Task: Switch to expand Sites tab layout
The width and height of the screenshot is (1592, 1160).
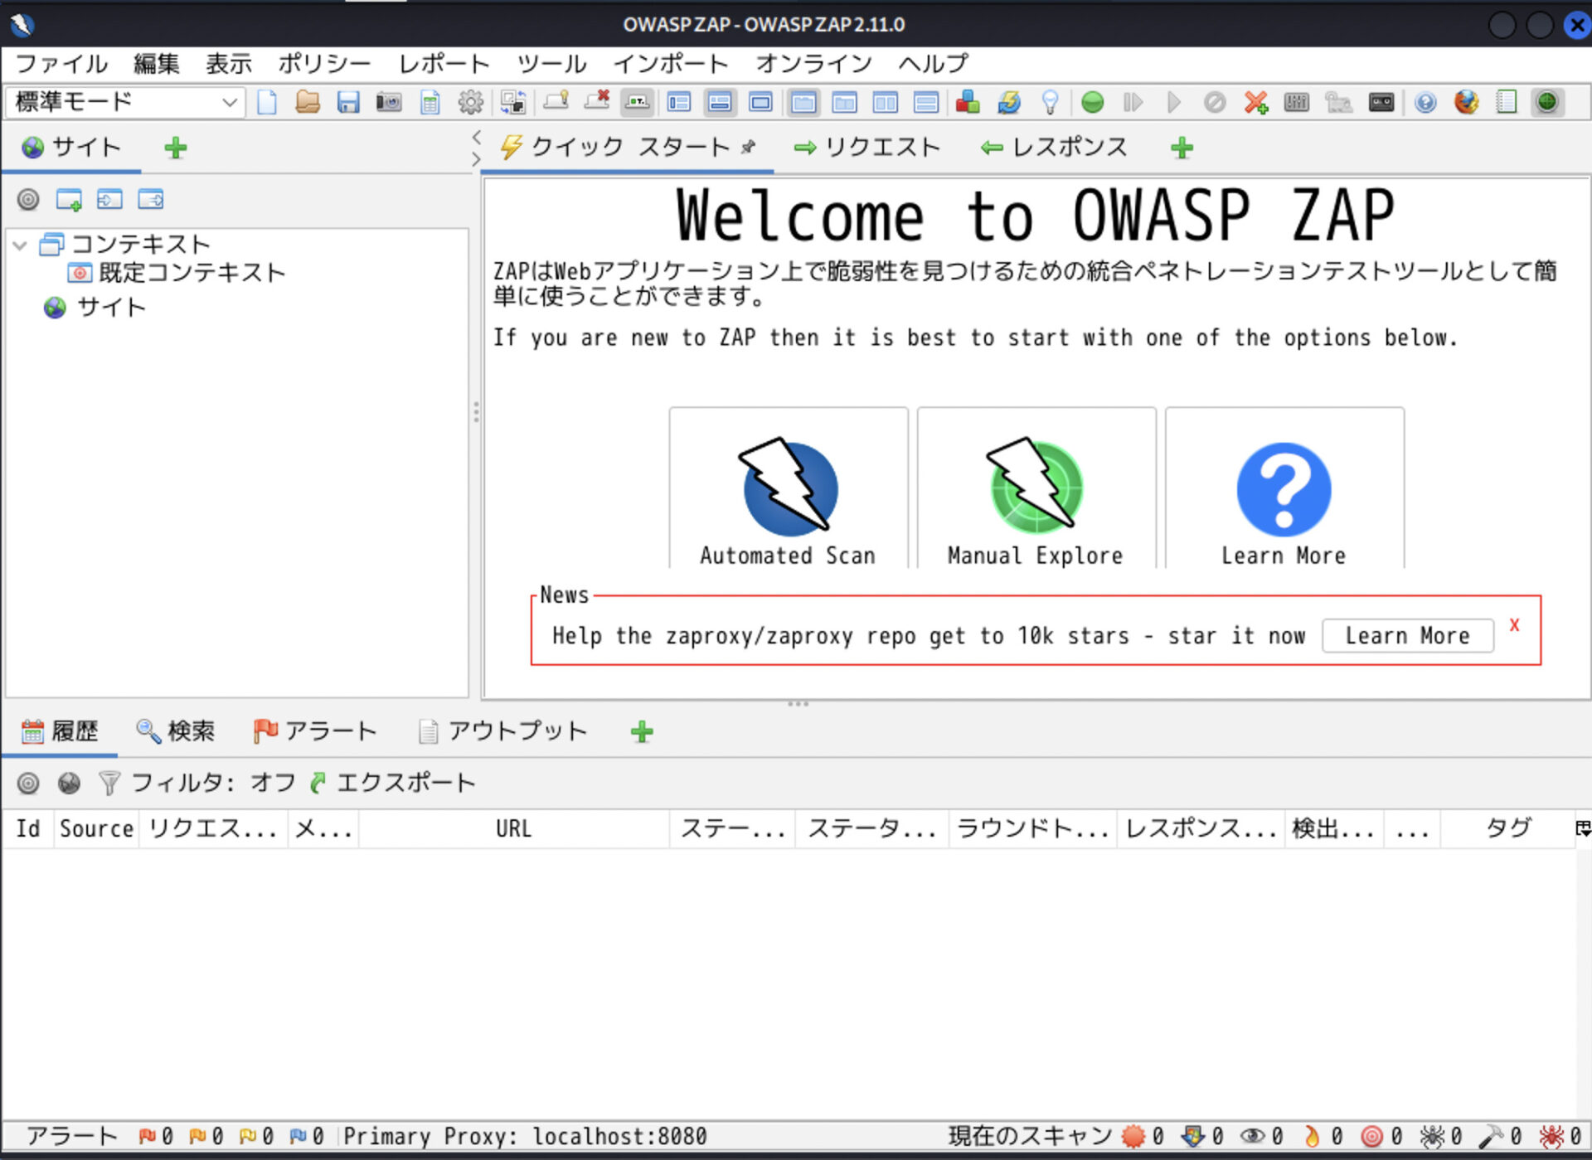Action: click(x=679, y=102)
